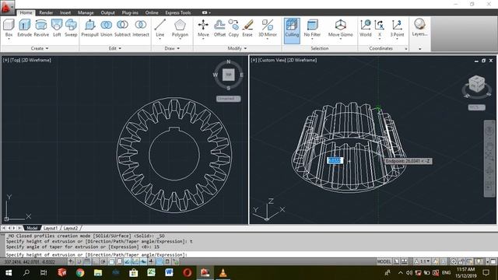This screenshot has width=498, height=280.
Task: Click the N on viewport compass
Action: 228,62
